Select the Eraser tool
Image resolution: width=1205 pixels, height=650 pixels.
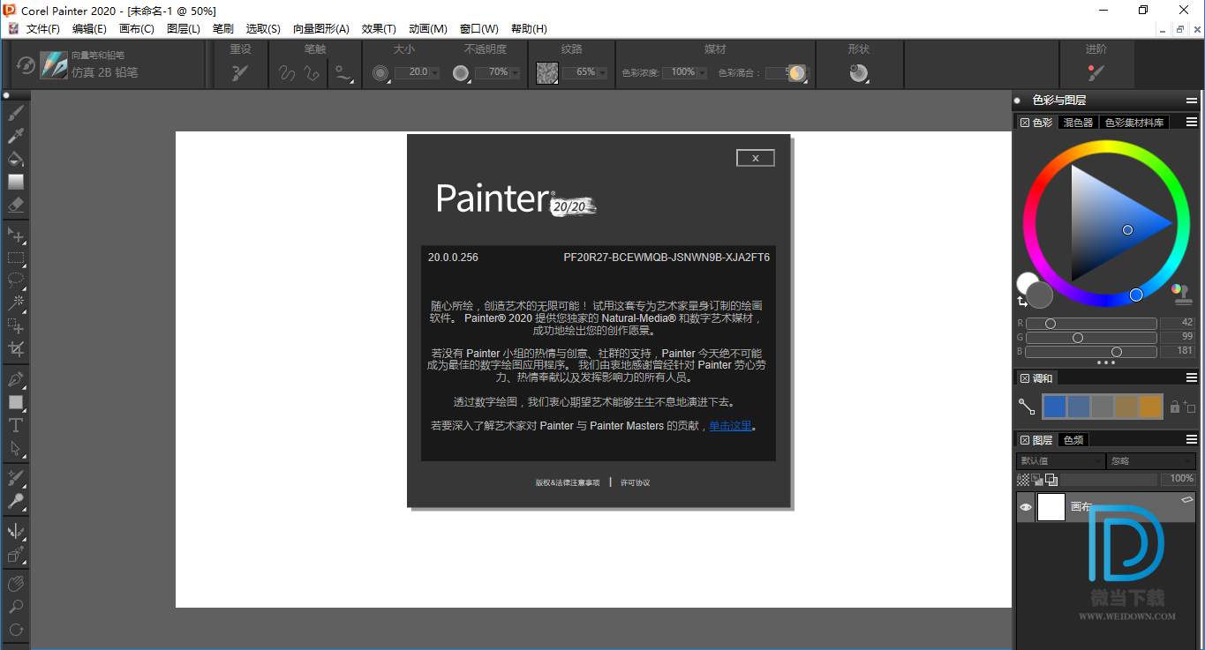[16, 205]
